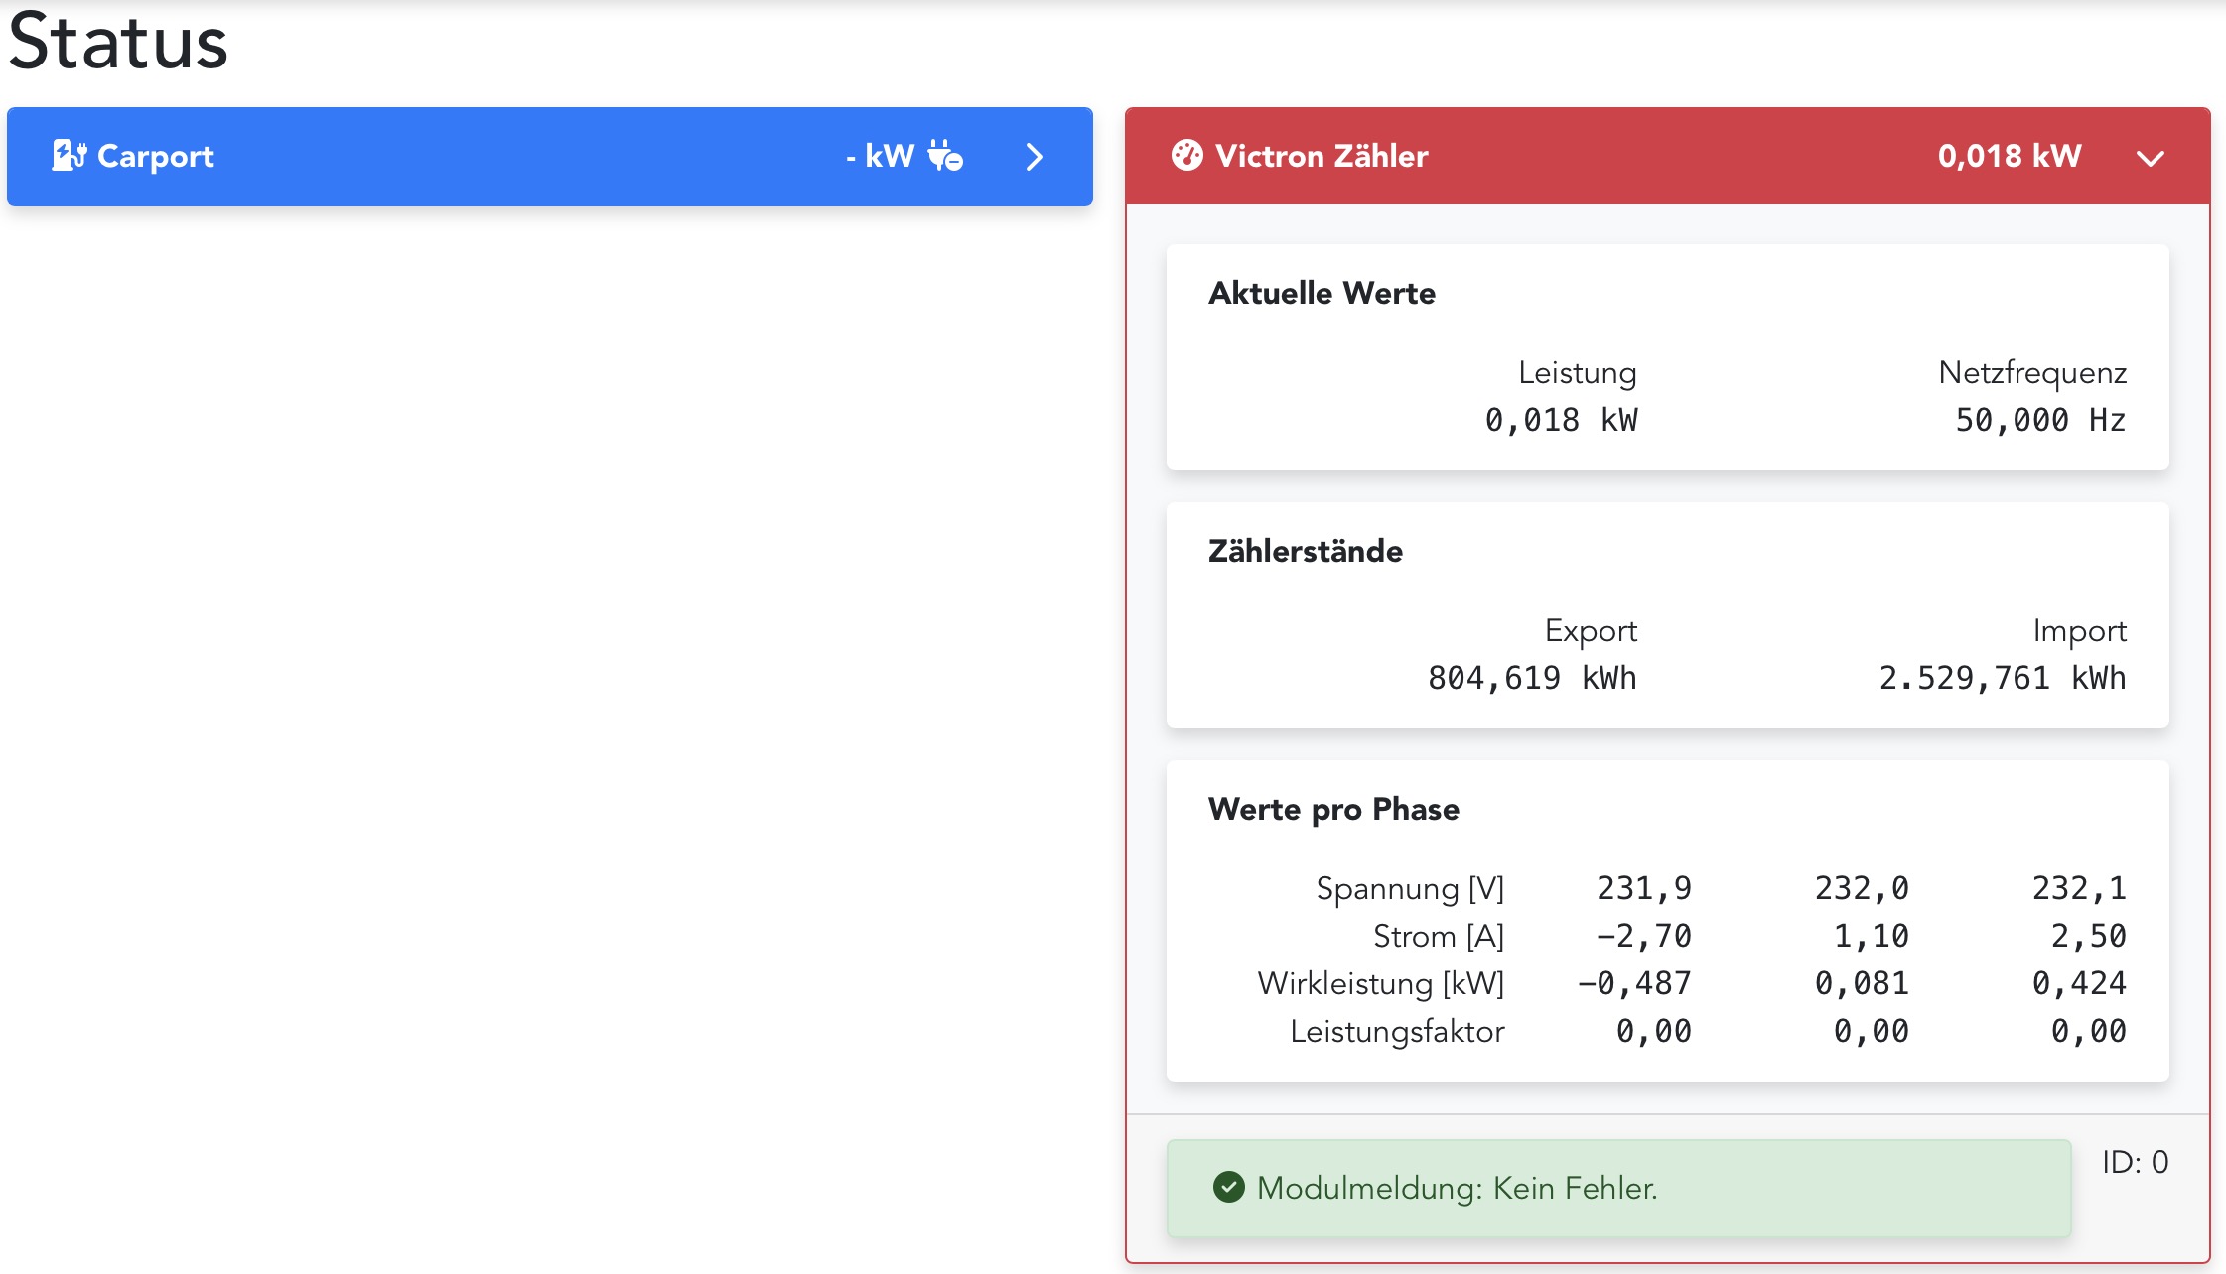This screenshot has width=2226, height=1274.
Task: Click the Export 804,619 kWh value
Action: pos(1531,678)
